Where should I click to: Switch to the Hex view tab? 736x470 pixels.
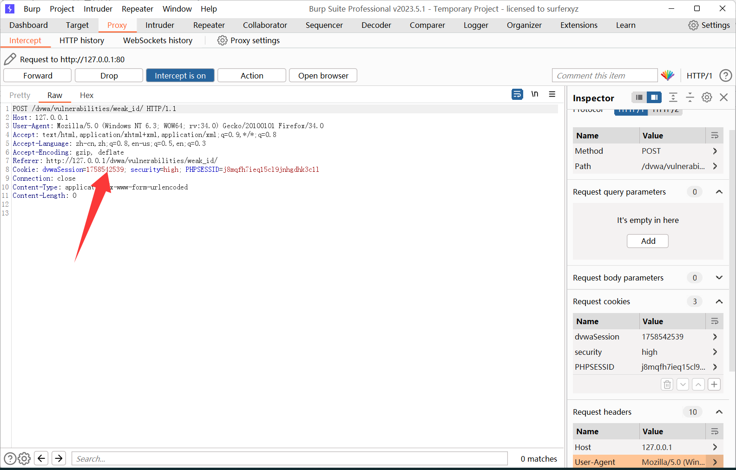86,95
